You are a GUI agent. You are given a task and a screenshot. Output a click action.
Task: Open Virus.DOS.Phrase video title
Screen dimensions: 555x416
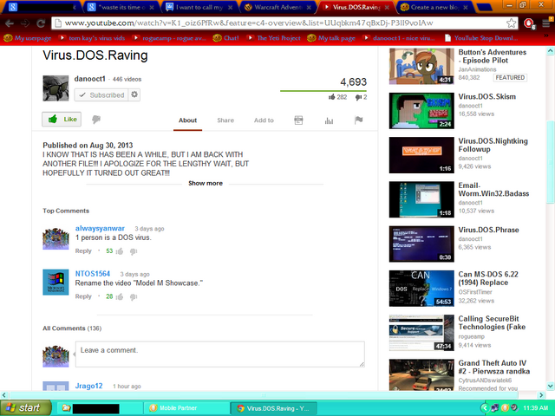pyautogui.click(x=488, y=230)
